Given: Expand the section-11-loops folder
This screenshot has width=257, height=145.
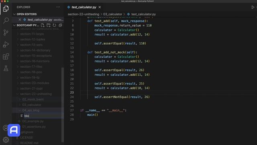Looking at the screenshot, I should tap(32, 34).
